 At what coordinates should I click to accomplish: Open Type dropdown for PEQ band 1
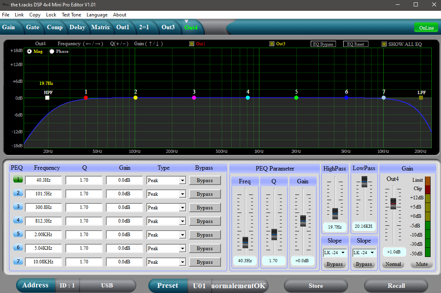tap(182, 181)
